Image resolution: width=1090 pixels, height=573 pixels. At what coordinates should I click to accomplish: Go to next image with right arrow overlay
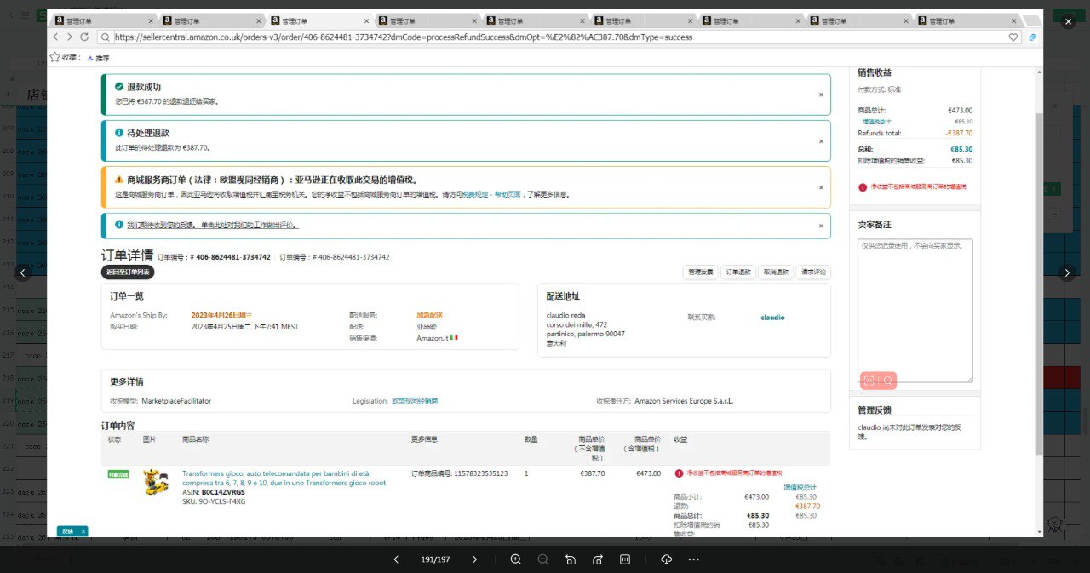(x=1067, y=272)
